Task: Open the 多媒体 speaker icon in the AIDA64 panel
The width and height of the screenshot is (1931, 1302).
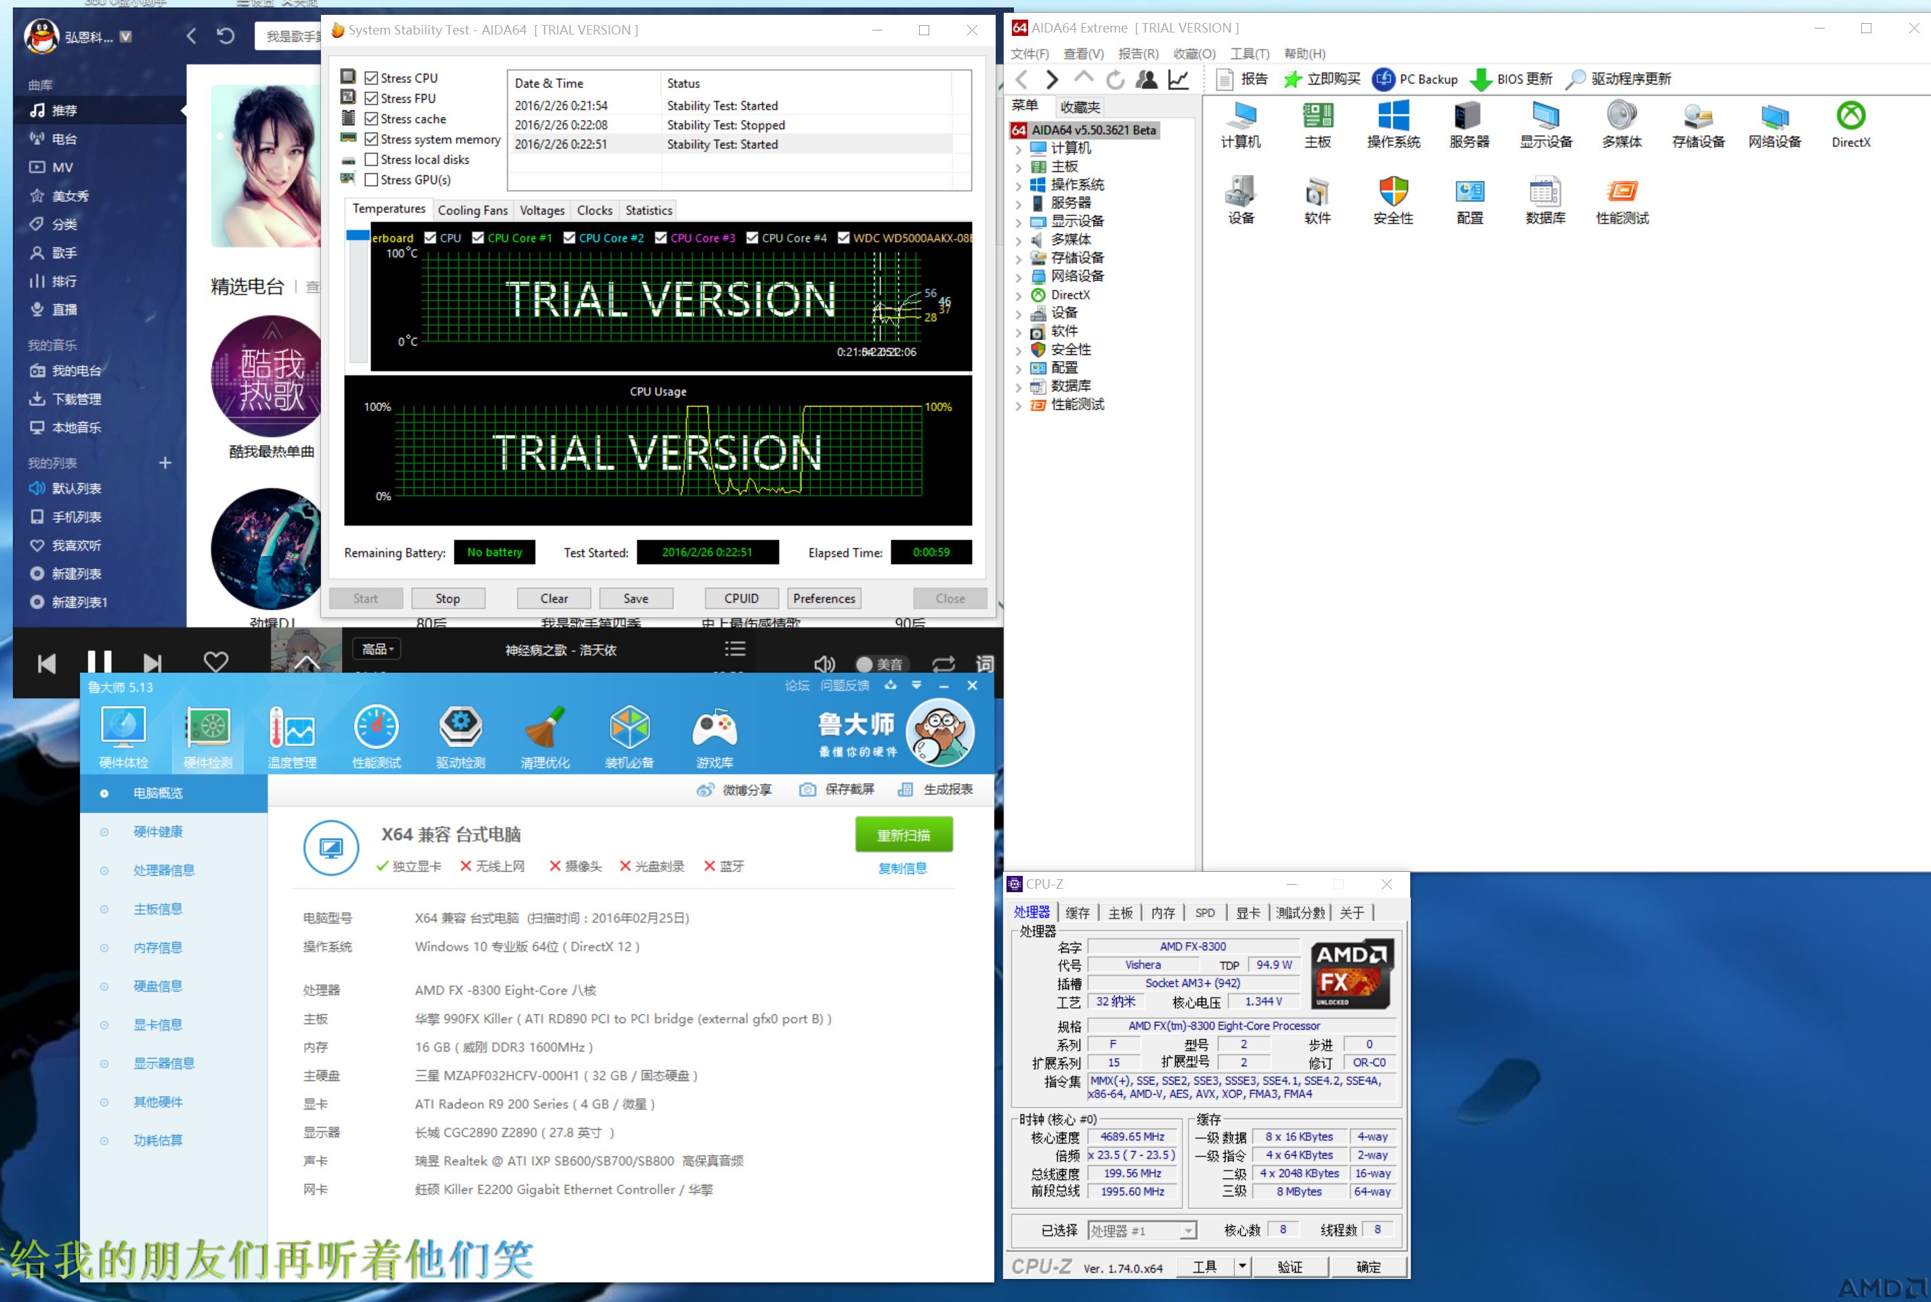Action: pos(1621,125)
